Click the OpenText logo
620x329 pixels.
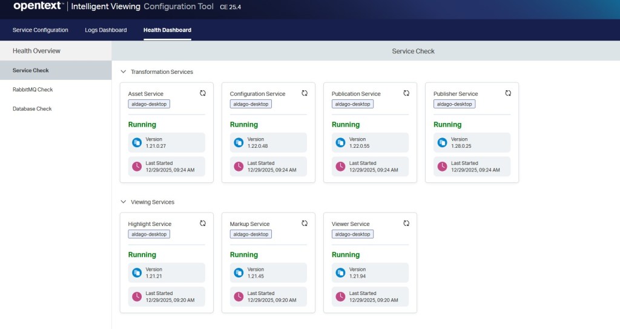[38, 7]
